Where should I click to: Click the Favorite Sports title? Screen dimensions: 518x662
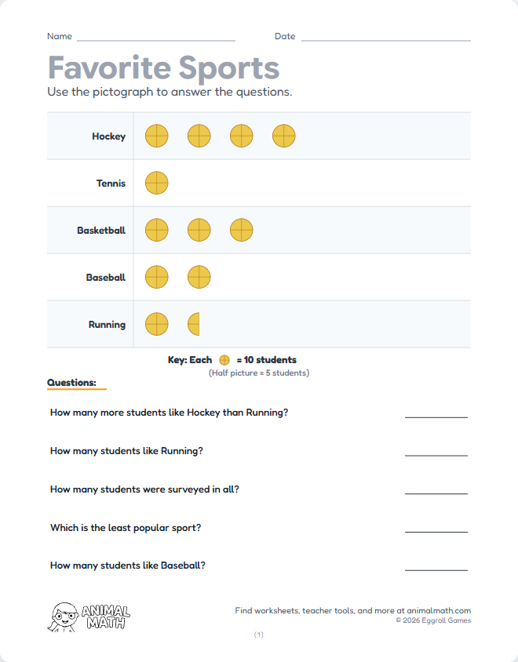click(x=163, y=67)
